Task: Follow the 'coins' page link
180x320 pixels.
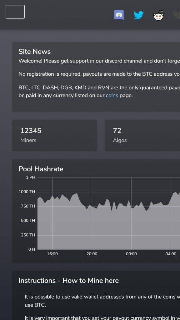Action: click(x=112, y=95)
